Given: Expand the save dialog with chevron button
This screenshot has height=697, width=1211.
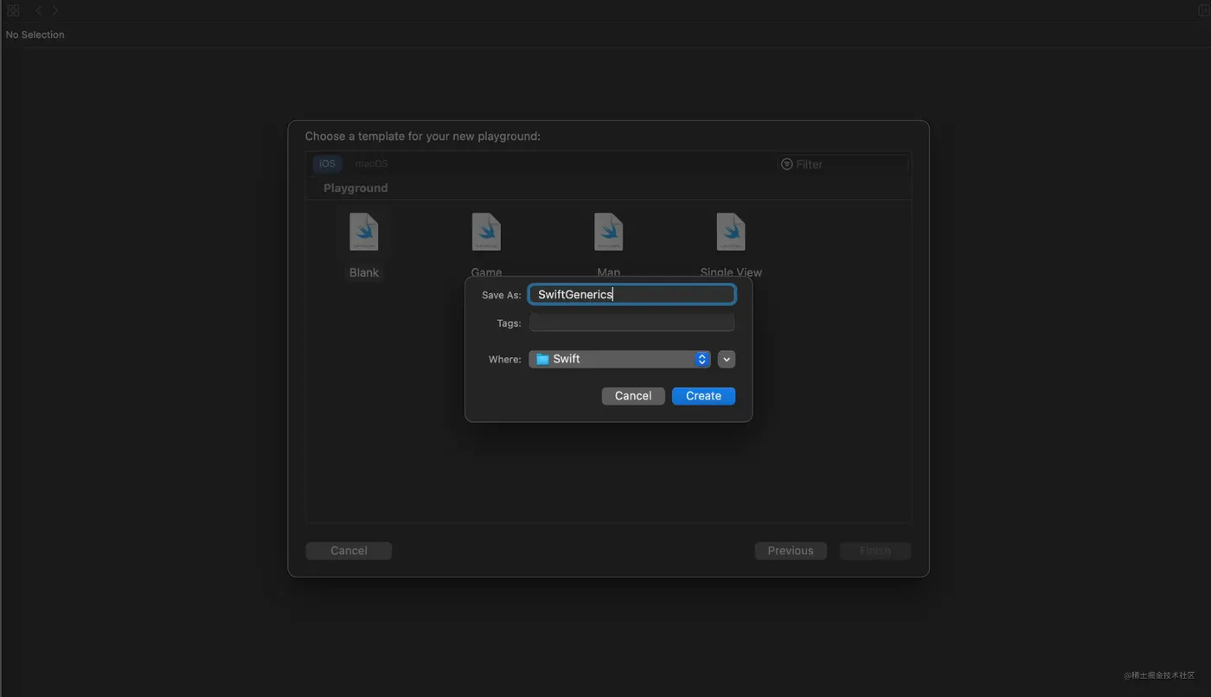Looking at the screenshot, I should pyautogui.click(x=727, y=359).
